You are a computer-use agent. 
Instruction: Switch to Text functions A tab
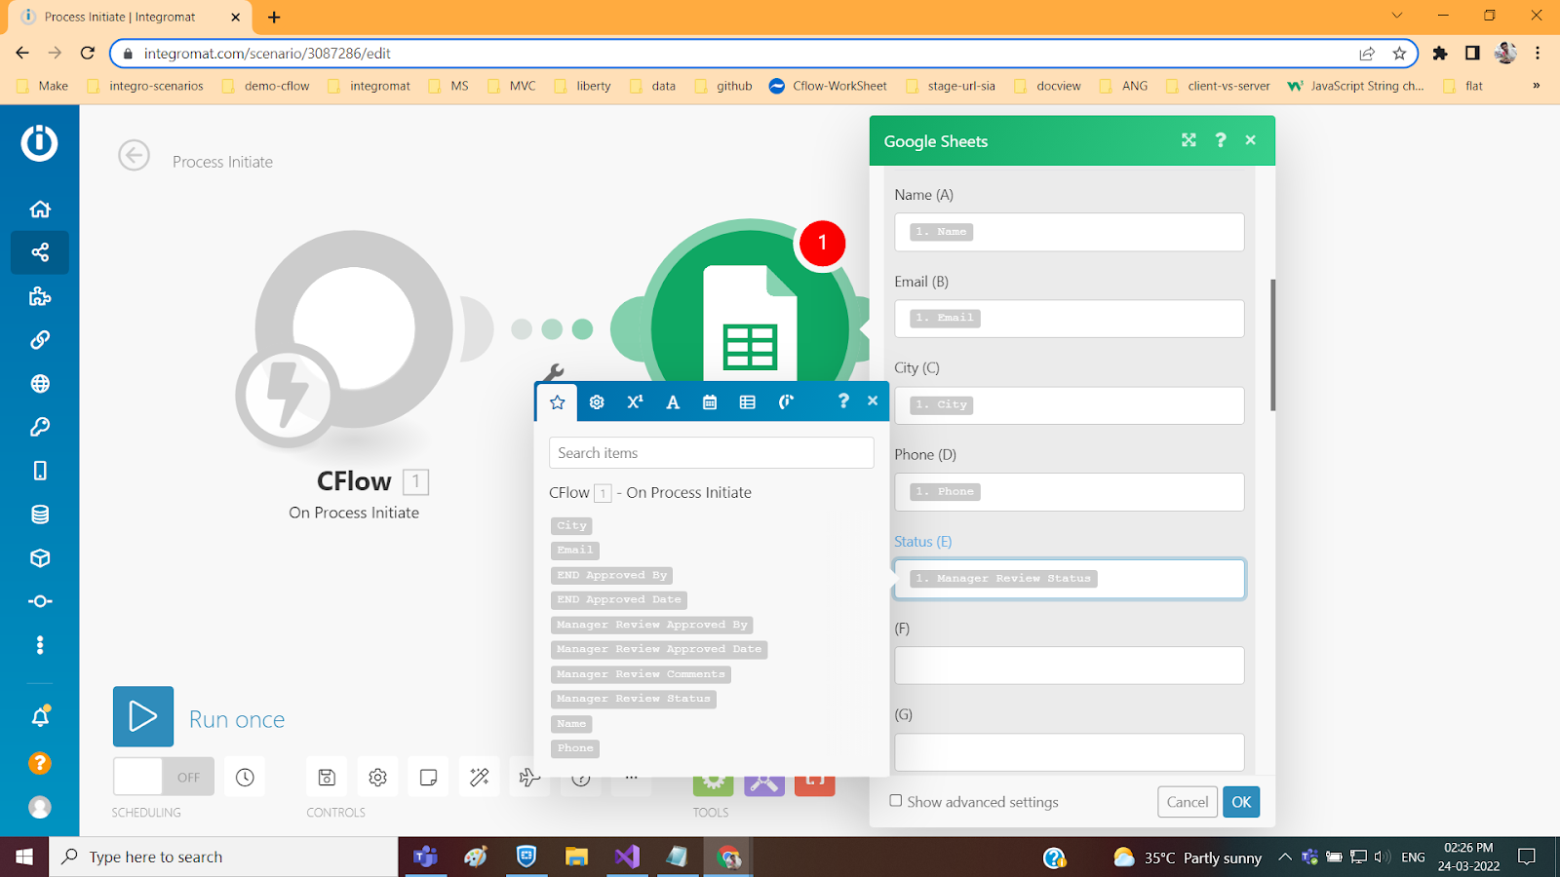673,402
